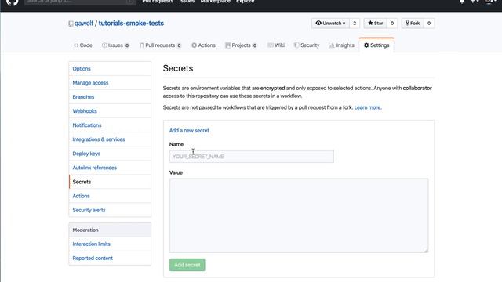
Task: Open Reported content under Moderation
Action: click(110, 258)
